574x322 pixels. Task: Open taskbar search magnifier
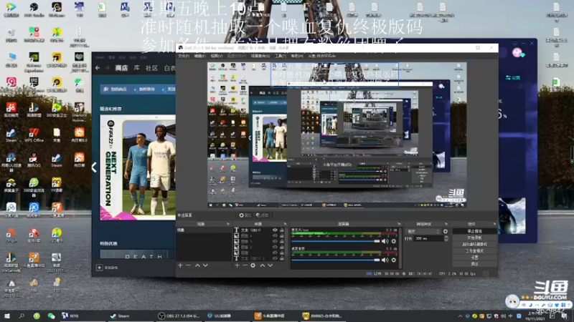click(22, 316)
